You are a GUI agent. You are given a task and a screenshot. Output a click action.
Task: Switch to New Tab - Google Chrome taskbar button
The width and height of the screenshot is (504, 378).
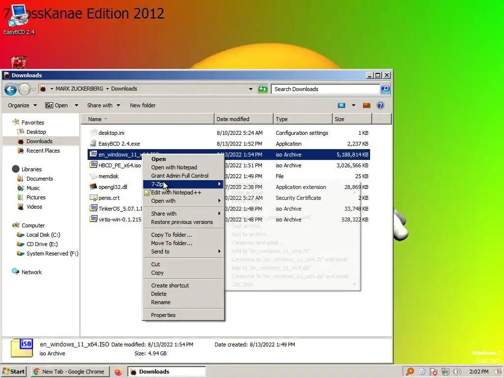pyautogui.click(x=70, y=372)
